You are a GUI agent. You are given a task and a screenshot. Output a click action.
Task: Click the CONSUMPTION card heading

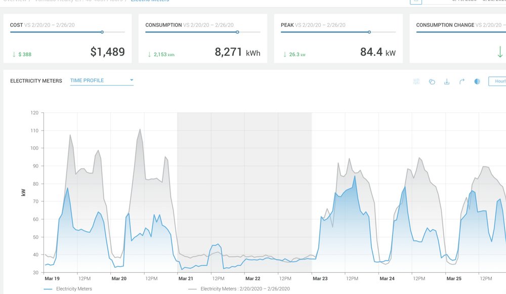(163, 25)
